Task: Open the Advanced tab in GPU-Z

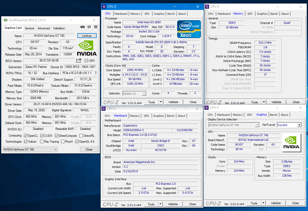Action: pos(44,28)
